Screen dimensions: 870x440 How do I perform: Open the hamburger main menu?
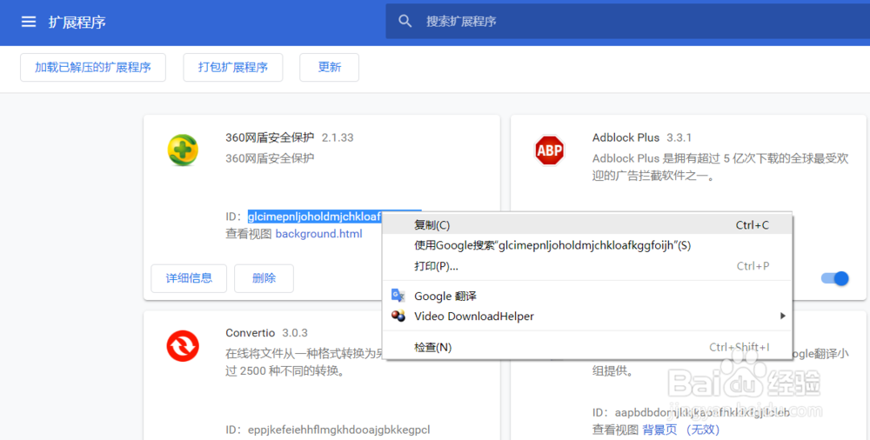[x=29, y=22]
